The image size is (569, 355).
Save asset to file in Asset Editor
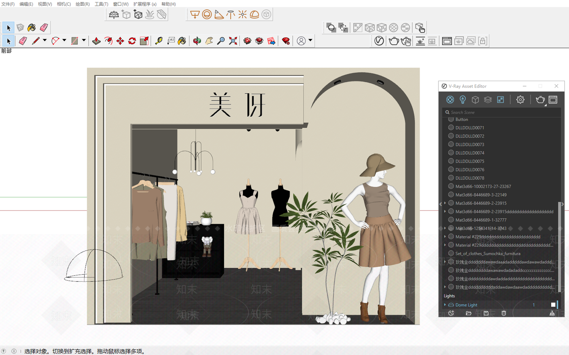(486, 313)
